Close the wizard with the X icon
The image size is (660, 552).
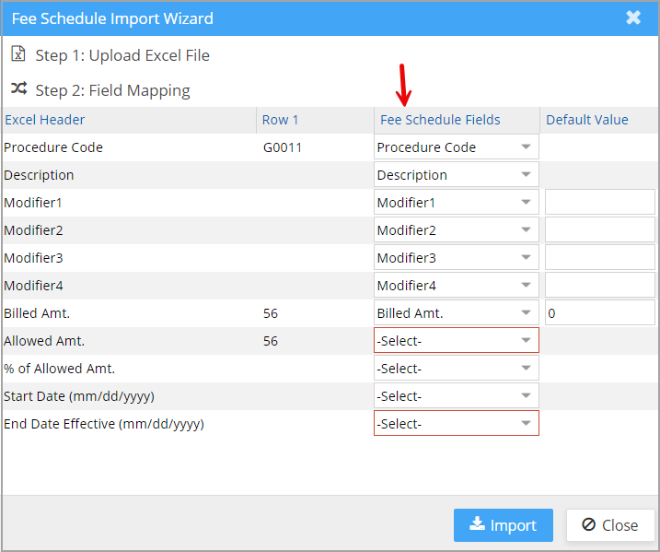(x=633, y=18)
